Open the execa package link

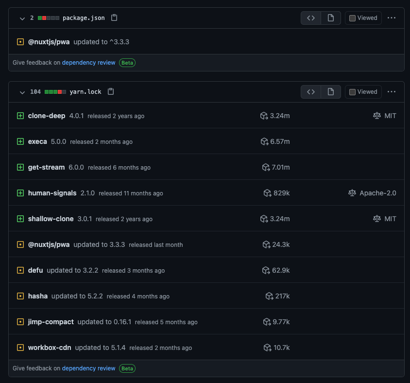click(x=37, y=141)
